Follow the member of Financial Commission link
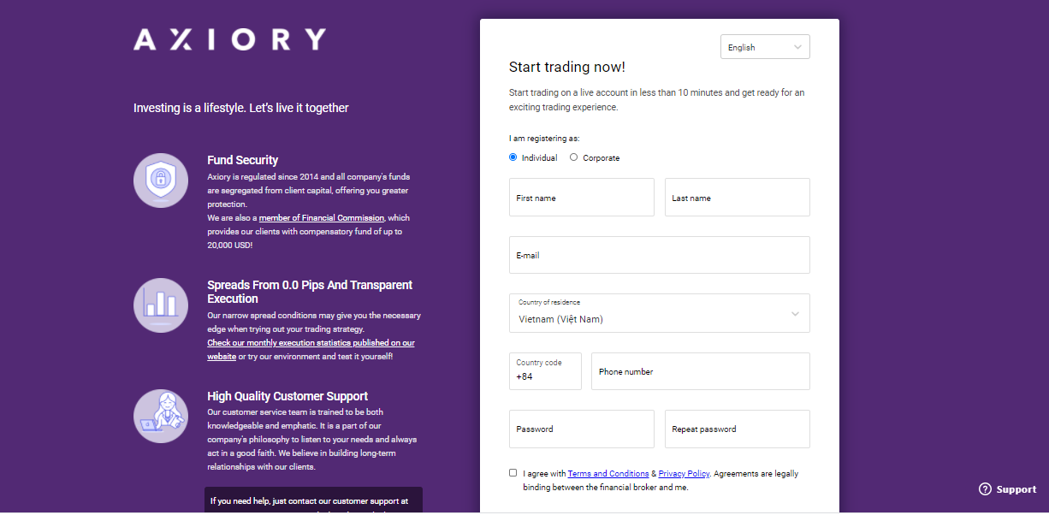 click(322, 218)
